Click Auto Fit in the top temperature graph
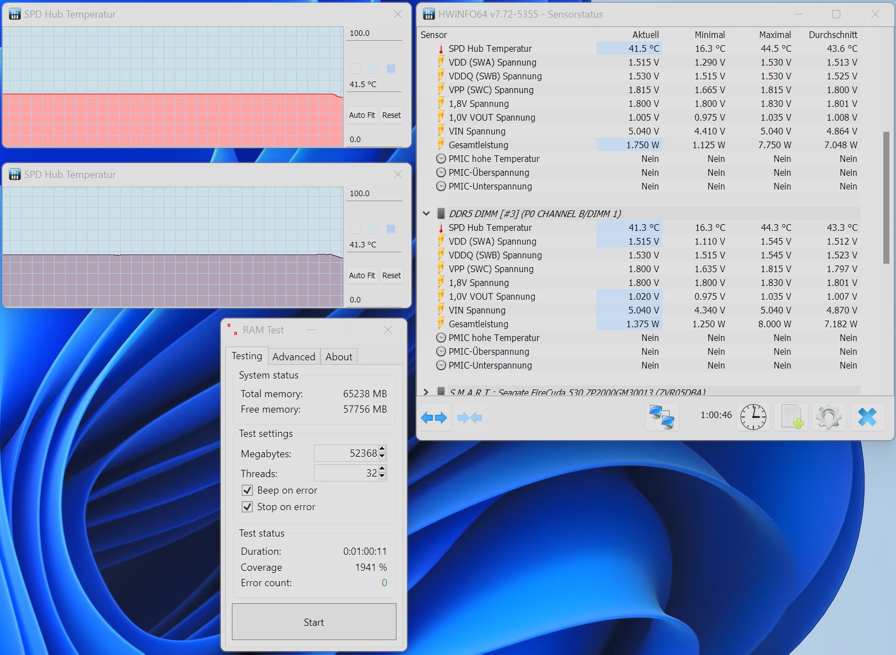Screen dimensions: 896x655 click(362, 115)
